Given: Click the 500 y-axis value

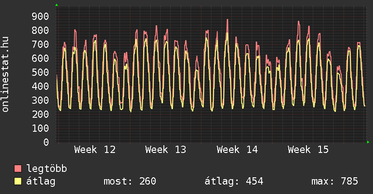Looking at the screenshot, I should pos(40,73).
